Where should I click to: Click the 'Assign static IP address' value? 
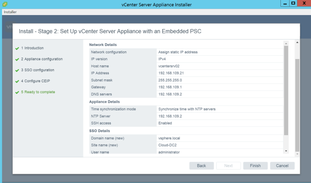tap(178, 52)
